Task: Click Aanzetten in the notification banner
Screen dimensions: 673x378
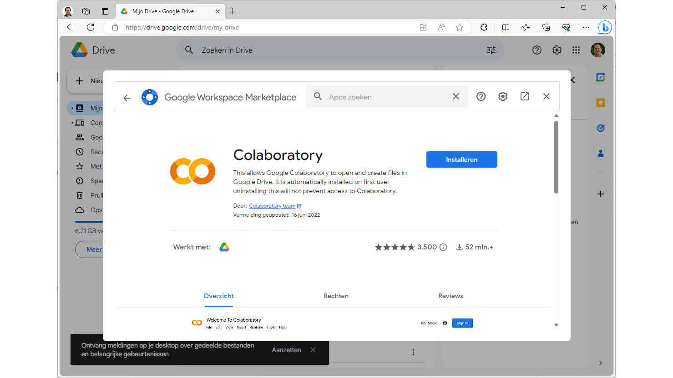Action: (287, 350)
